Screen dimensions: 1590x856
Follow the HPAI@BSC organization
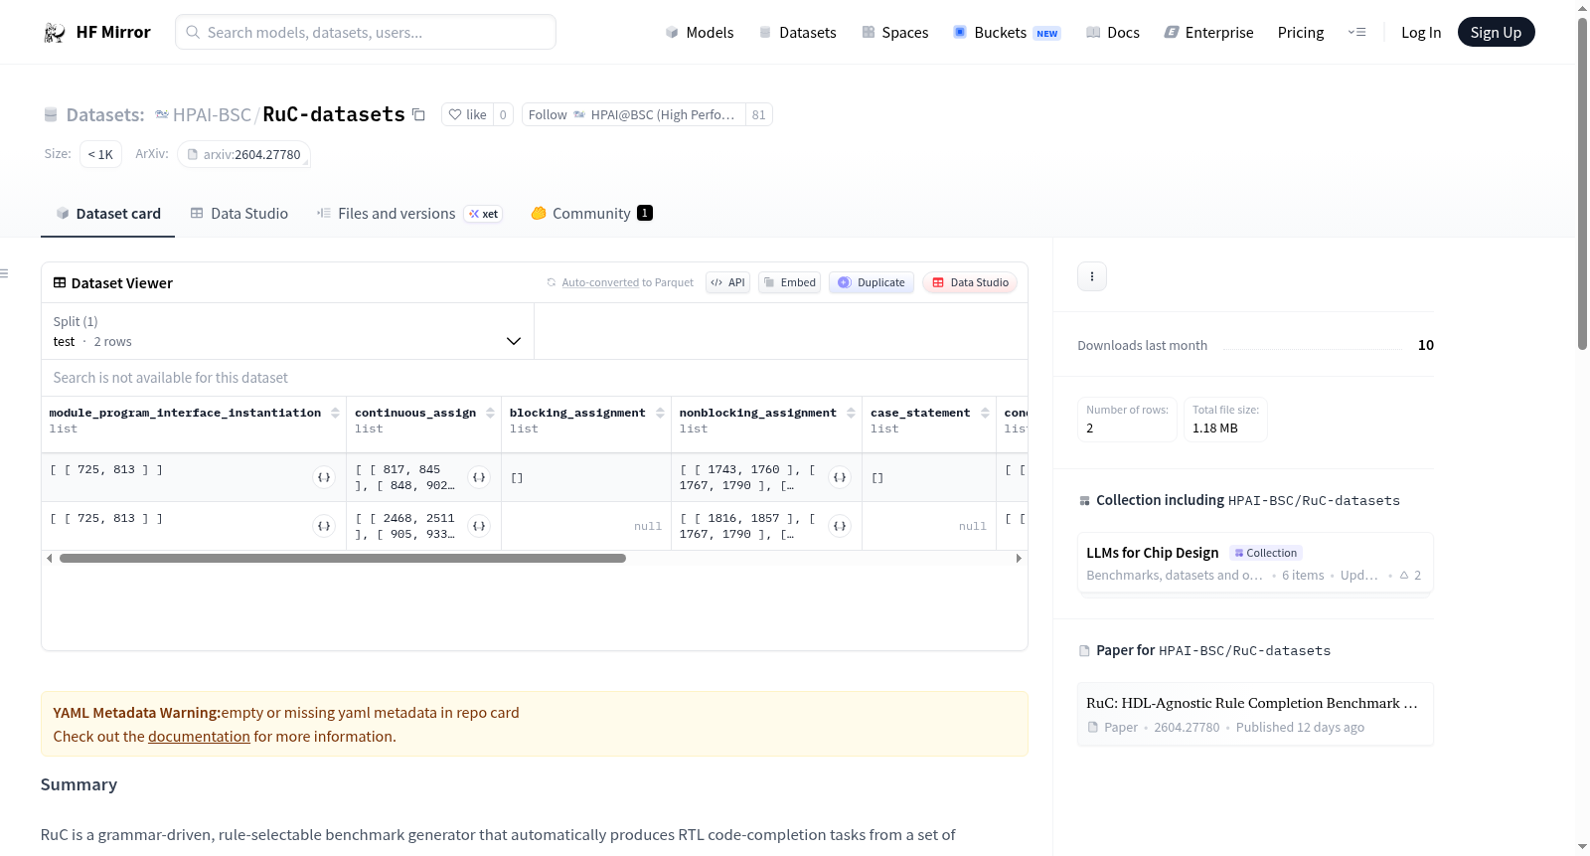pos(633,115)
